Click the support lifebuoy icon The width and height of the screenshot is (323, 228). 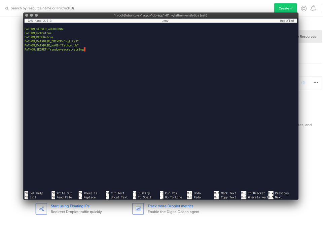(x=303, y=8)
